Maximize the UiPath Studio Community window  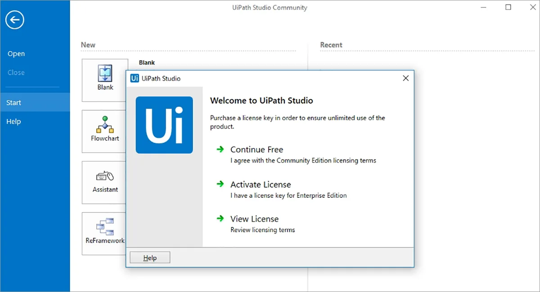[x=508, y=8]
